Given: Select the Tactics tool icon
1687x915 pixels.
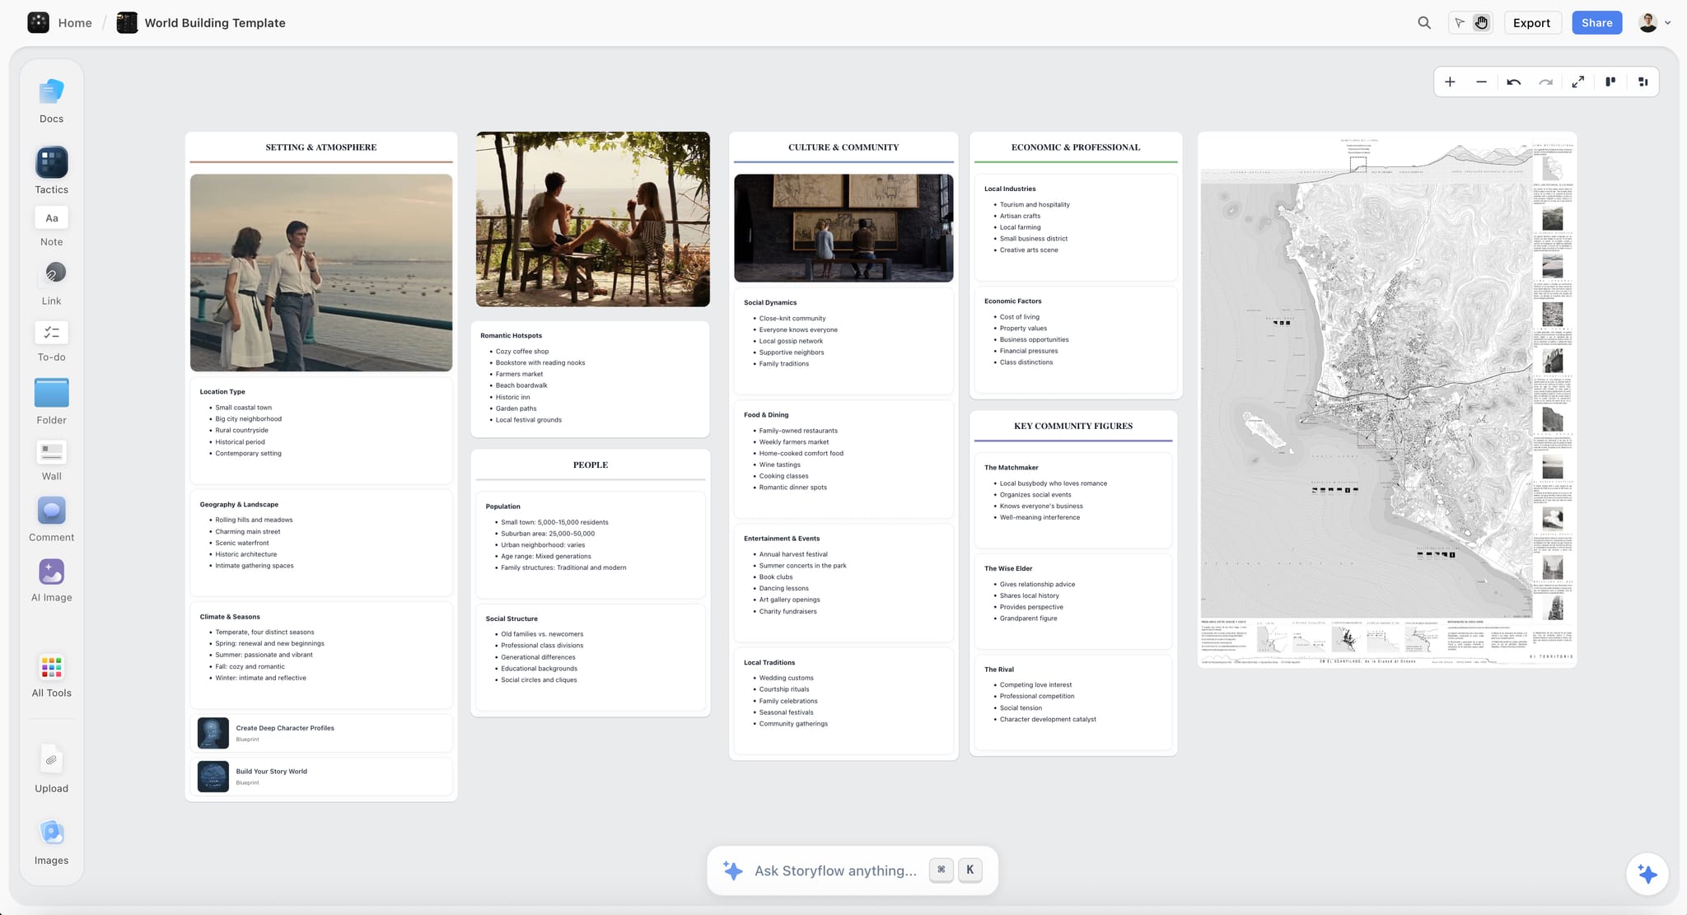Looking at the screenshot, I should (51, 162).
